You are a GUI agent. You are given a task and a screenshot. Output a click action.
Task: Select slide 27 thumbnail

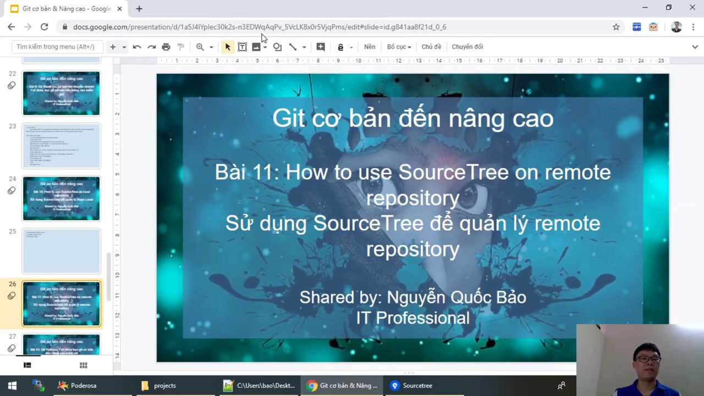click(61, 345)
